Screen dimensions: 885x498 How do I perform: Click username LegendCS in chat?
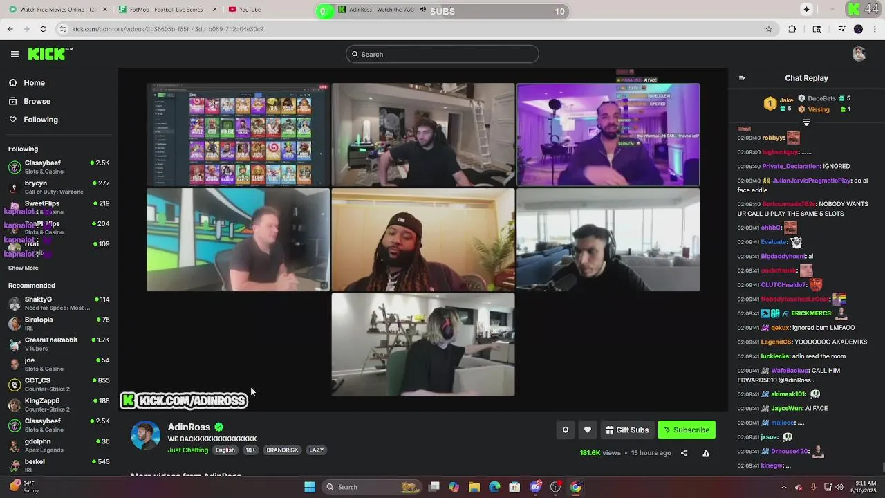(776, 342)
